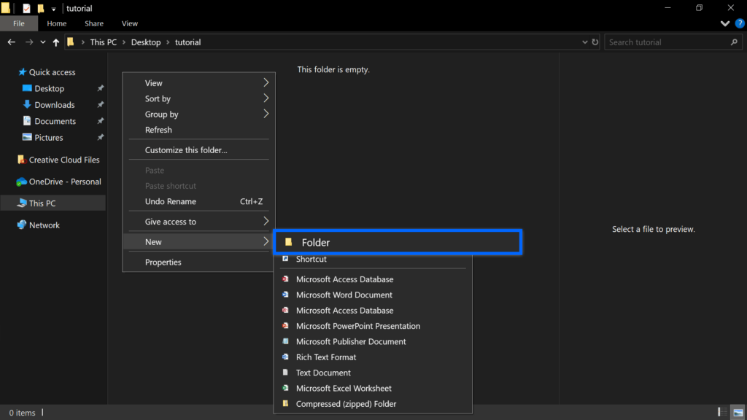Screen dimensions: 747x420
Task: Create a new Microsoft Word Document
Action: tap(373, 295)
